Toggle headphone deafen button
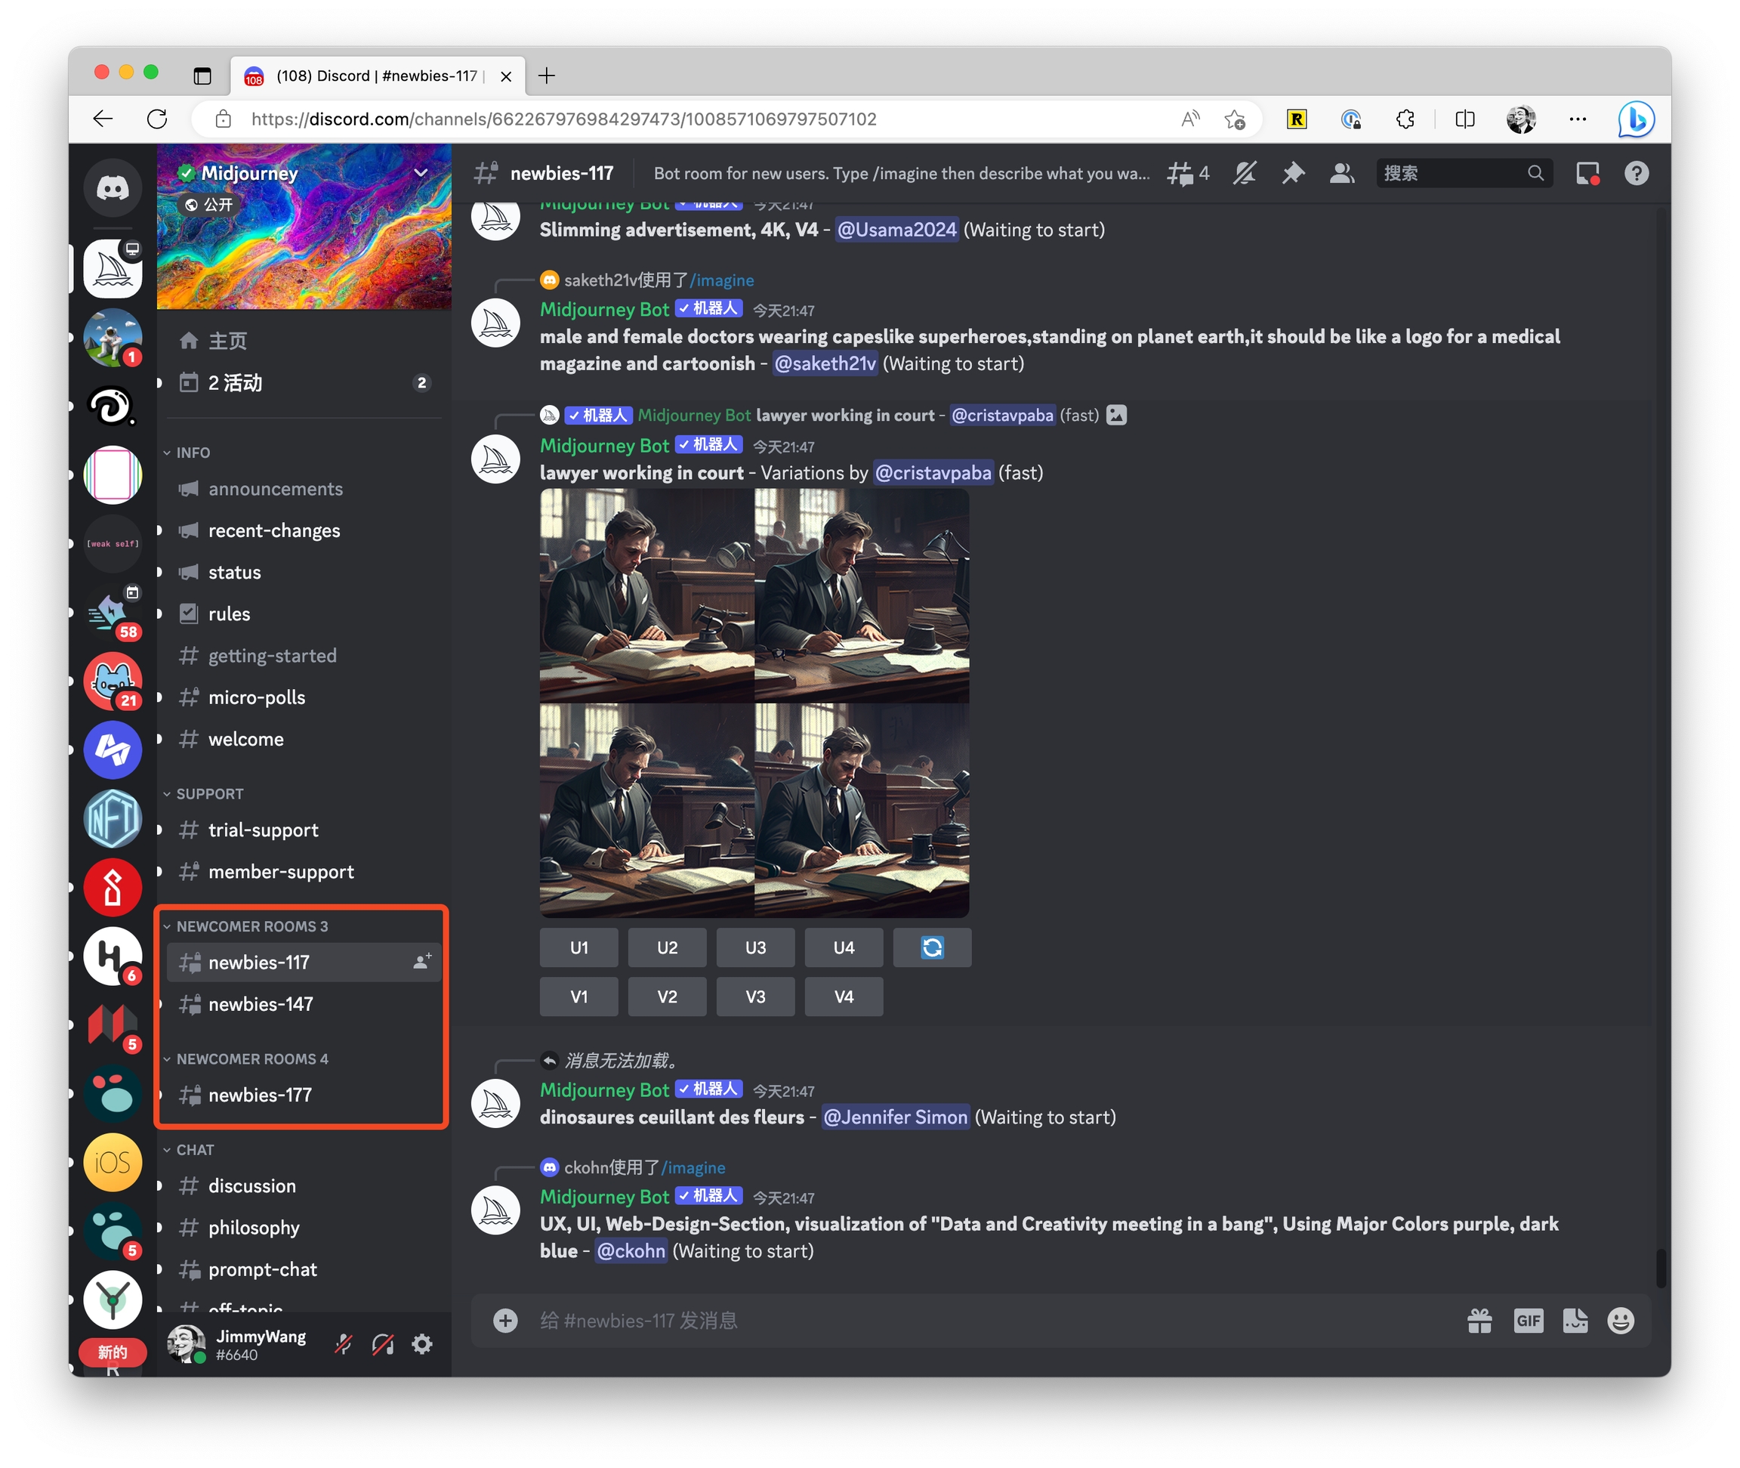The width and height of the screenshot is (1740, 1468). pyautogui.click(x=383, y=1344)
